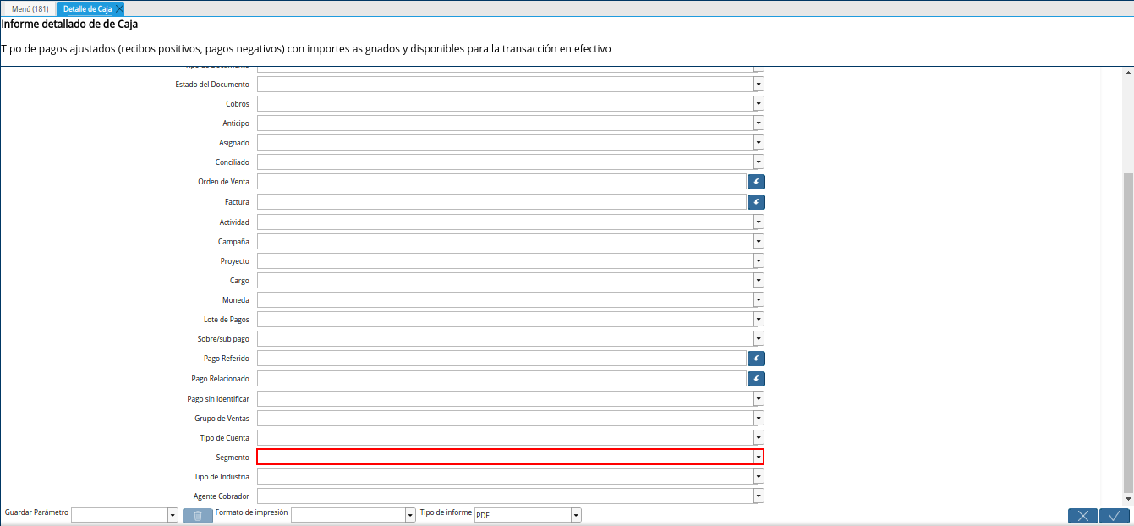
Task: Click the cancel X button at bottom right
Action: (1082, 515)
